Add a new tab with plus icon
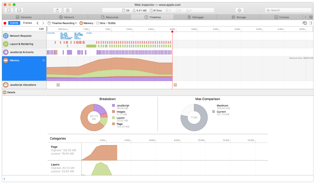 point(305,17)
